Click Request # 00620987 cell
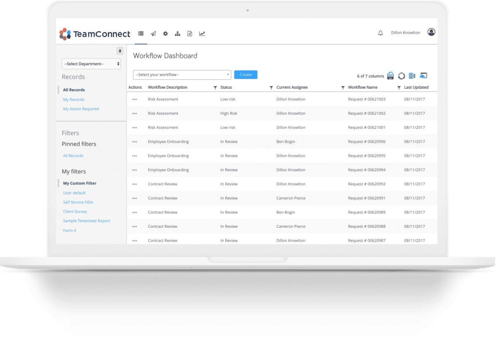The width and height of the screenshot is (496, 342). 367,241
